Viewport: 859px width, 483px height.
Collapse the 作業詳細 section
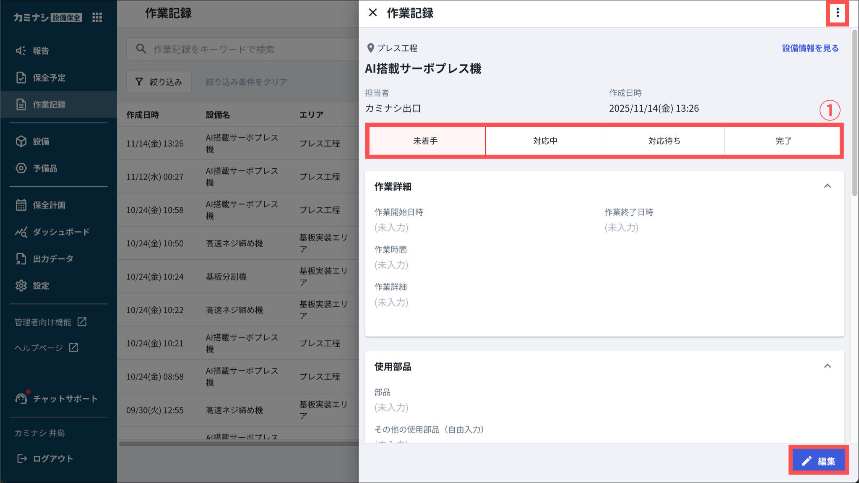pos(827,186)
